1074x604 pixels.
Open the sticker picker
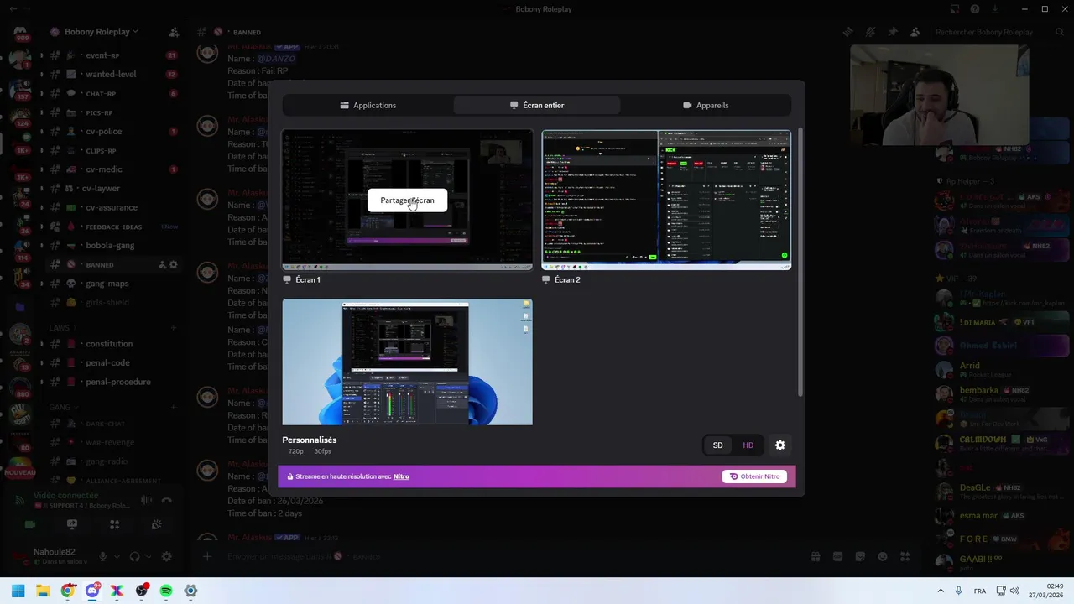point(860,556)
